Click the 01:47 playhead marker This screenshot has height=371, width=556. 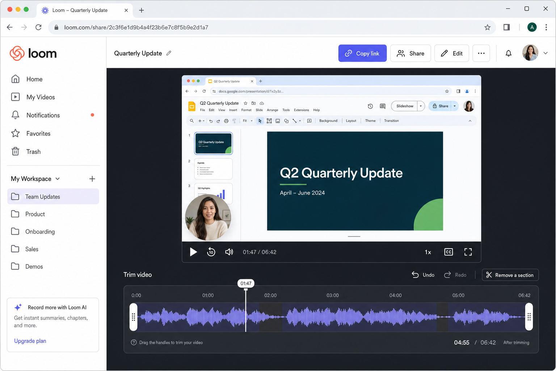pyautogui.click(x=246, y=283)
